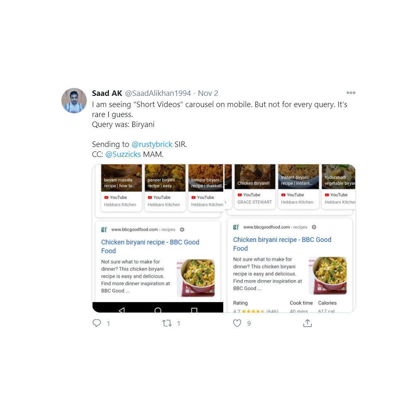Open the share tweet upload icon

click(x=307, y=323)
